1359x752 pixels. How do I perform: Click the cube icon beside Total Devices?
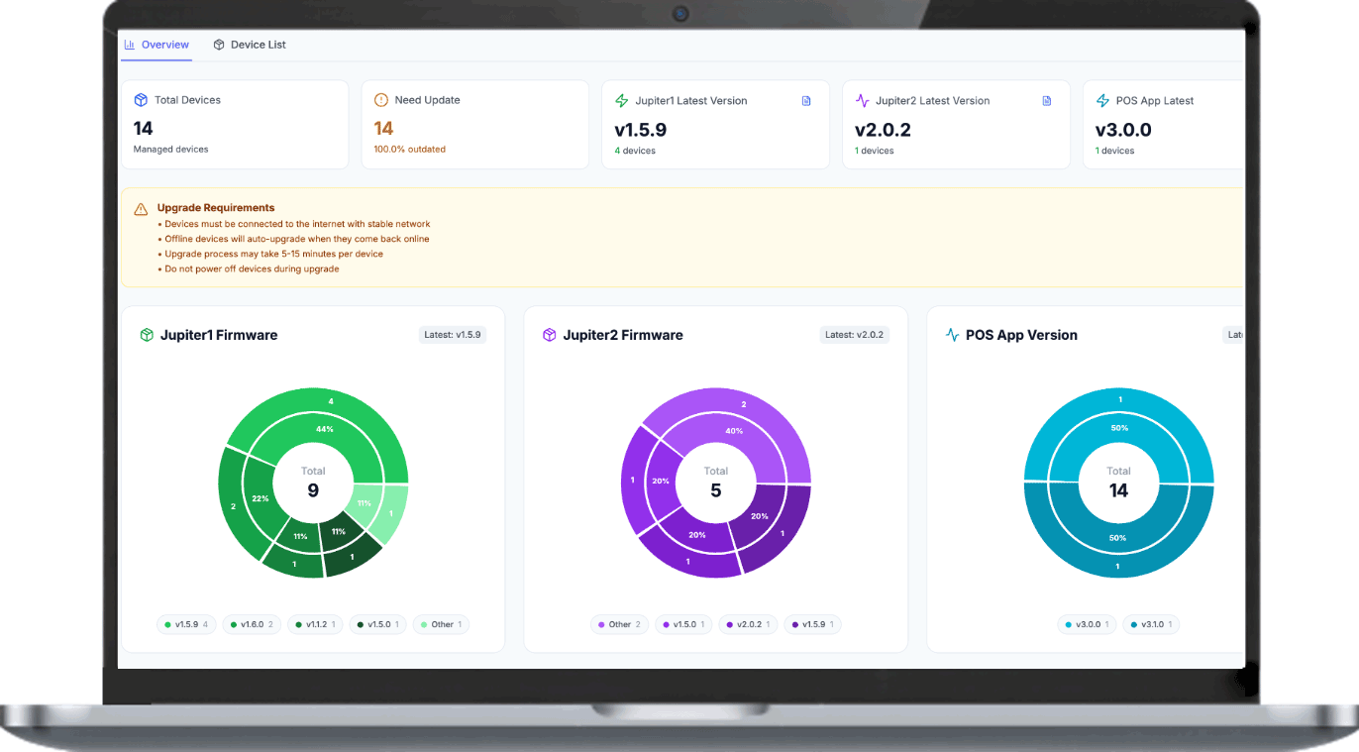[141, 100]
